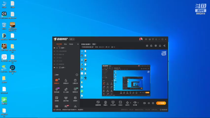Screen dimensions: 210x118
Task: Open the t-shirt skin icon in title bar
Action: [x=153, y=39]
